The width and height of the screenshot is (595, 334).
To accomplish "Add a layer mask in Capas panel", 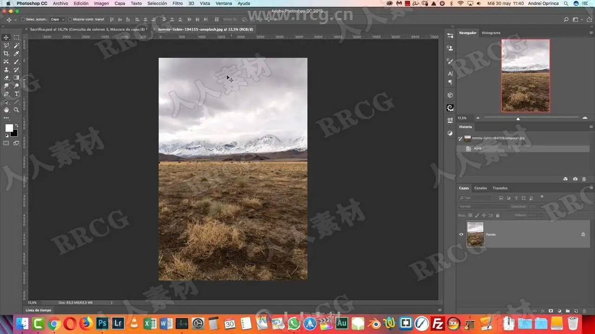I will point(551,311).
